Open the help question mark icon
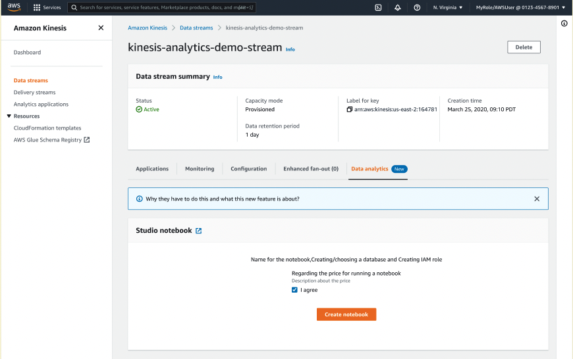The height and width of the screenshot is (359, 573). (x=417, y=7)
